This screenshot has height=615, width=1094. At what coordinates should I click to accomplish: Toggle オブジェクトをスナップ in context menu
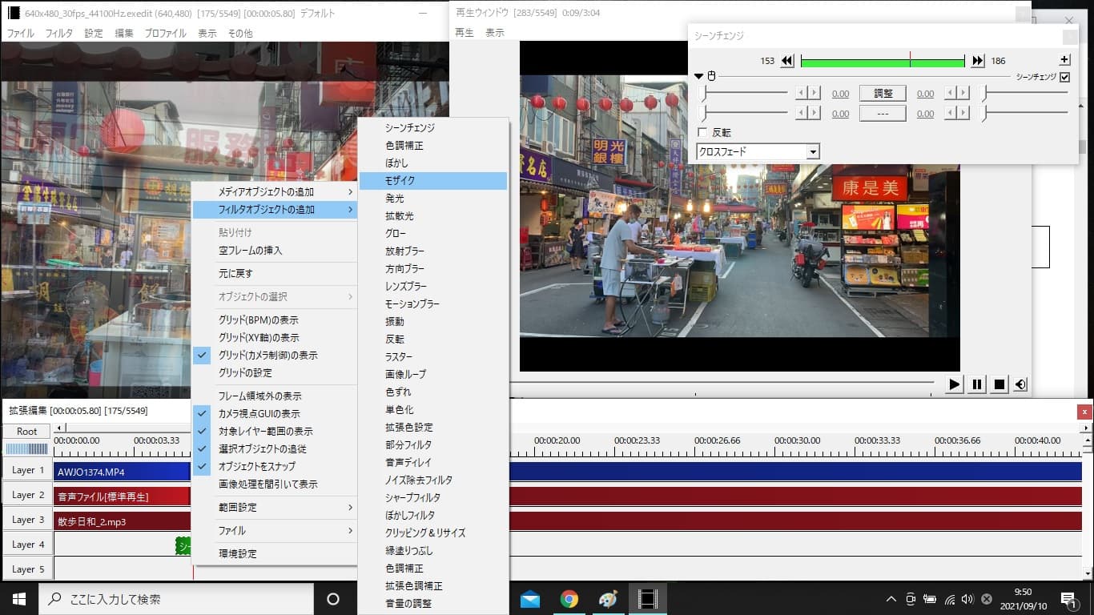click(257, 466)
